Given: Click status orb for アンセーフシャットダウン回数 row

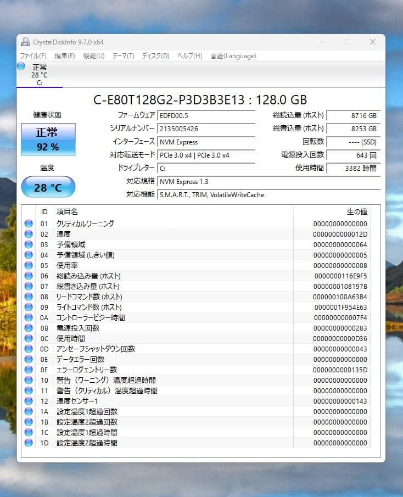Looking at the screenshot, I should point(29,349).
